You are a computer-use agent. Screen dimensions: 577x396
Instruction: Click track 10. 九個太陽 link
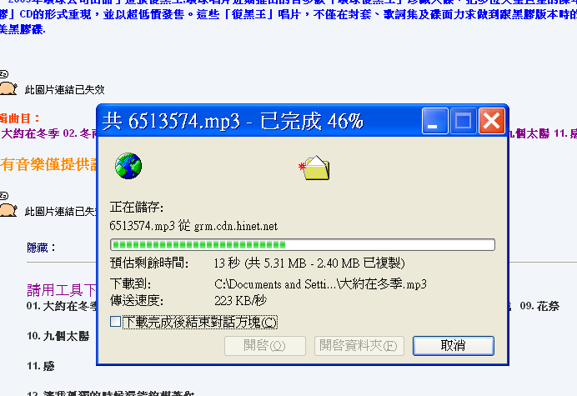point(58,336)
